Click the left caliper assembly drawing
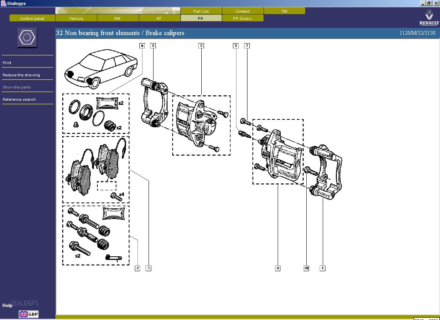Viewport: 440px width, 320px height. [202, 125]
